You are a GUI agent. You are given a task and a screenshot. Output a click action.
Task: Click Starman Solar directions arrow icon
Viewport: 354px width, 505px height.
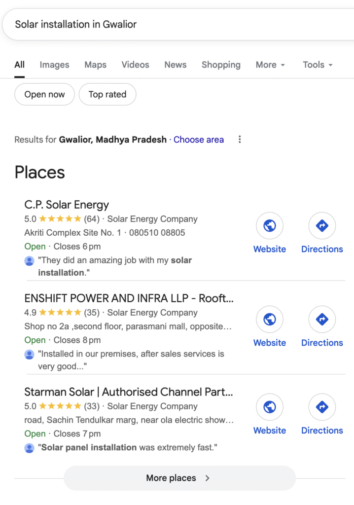322,407
